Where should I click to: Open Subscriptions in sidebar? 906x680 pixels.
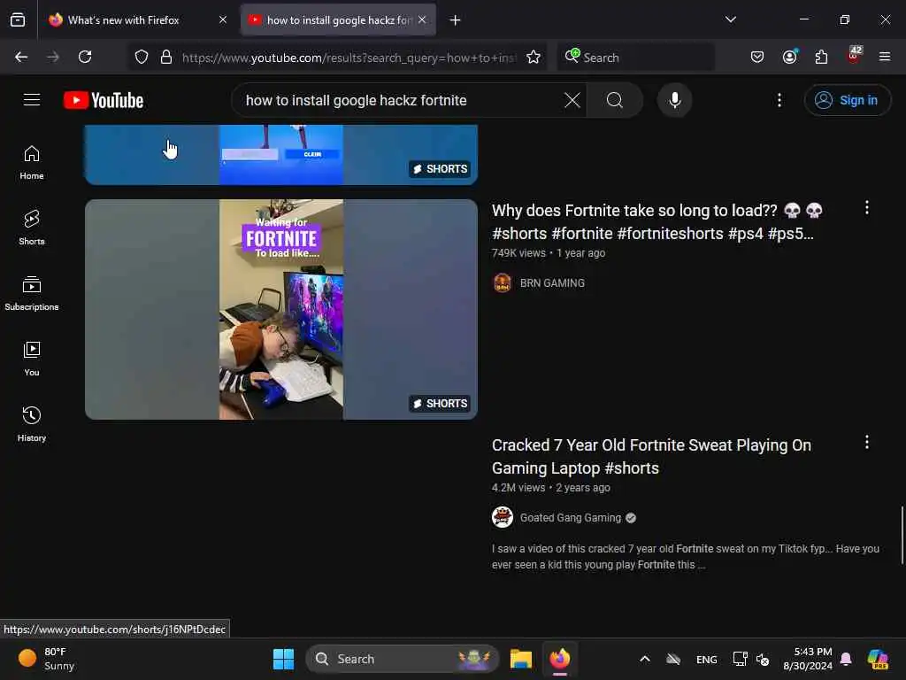click(32, 293)
